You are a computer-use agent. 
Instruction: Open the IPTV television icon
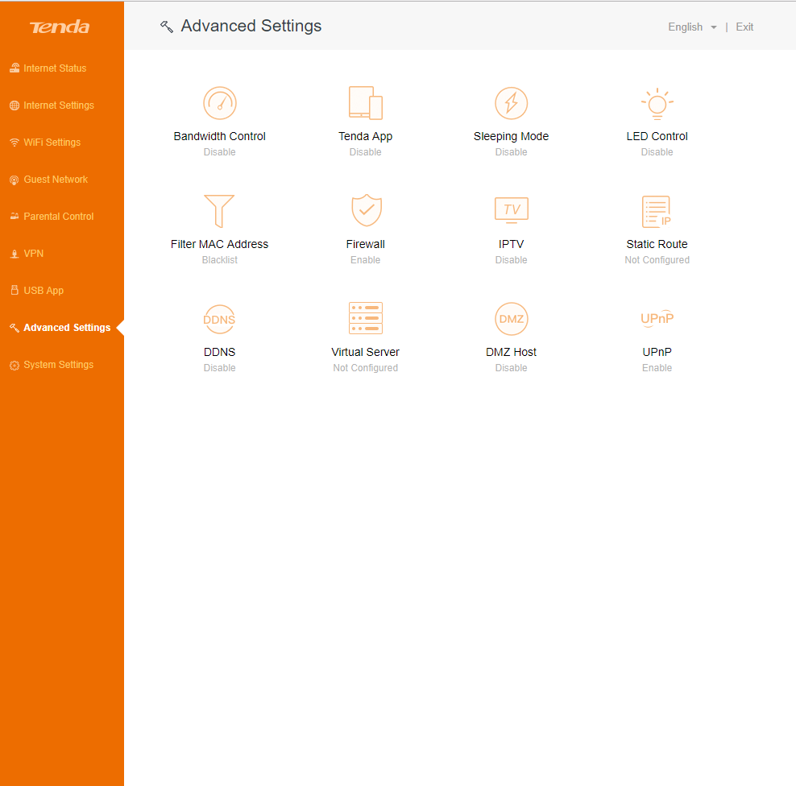click(x=512, y=210)
